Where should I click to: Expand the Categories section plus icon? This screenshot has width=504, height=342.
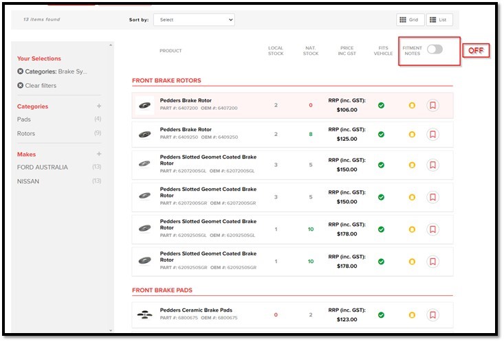pyautogui.click(x=99, y=106)
